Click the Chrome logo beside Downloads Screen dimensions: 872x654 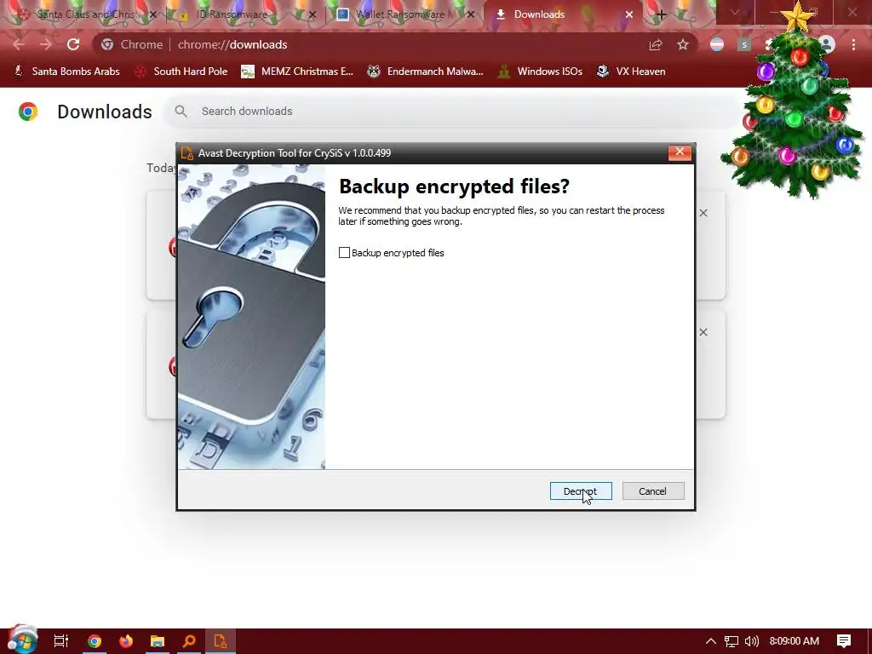28,112
